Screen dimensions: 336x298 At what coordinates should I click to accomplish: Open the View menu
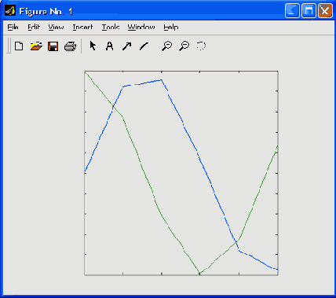pos(56,27)
